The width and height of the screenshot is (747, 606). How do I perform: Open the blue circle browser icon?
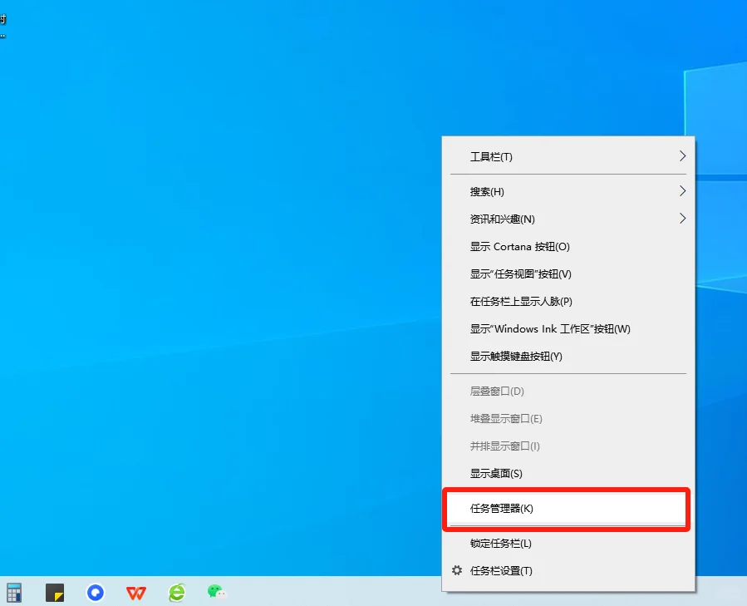(95, 592)
